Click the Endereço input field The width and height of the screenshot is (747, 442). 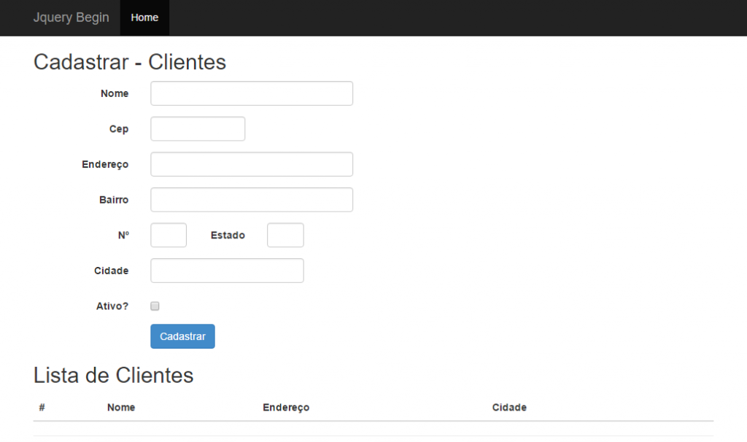click(251, 164)
